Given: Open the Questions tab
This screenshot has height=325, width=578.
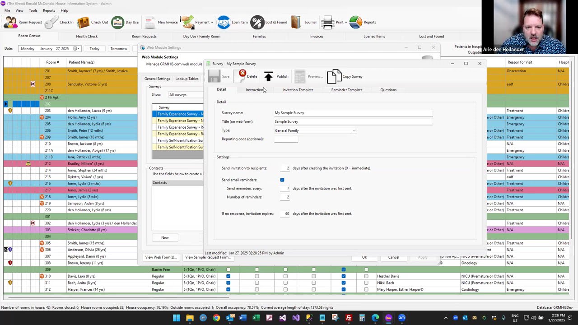Looking at the screenshot, I should 388,90.
